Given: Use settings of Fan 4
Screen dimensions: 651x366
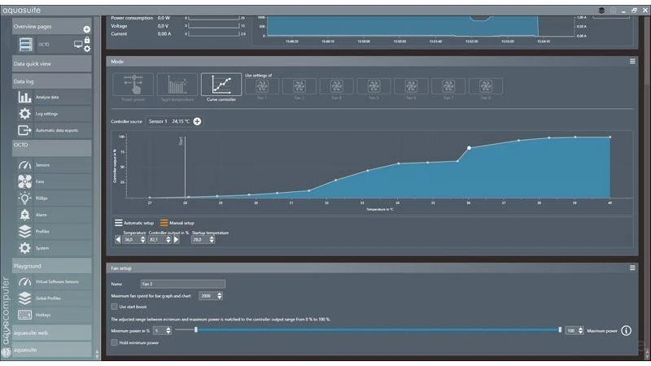Looking at the screenshot, I should 336,86.
